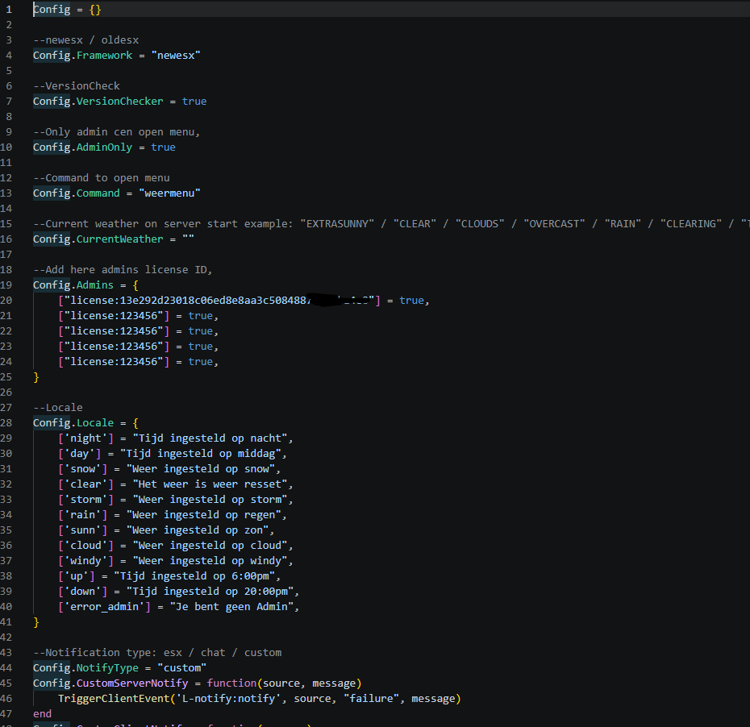This screenshot has height=727, width=750.
Task: Click the 'sunn' locale key
Action: 83,530
